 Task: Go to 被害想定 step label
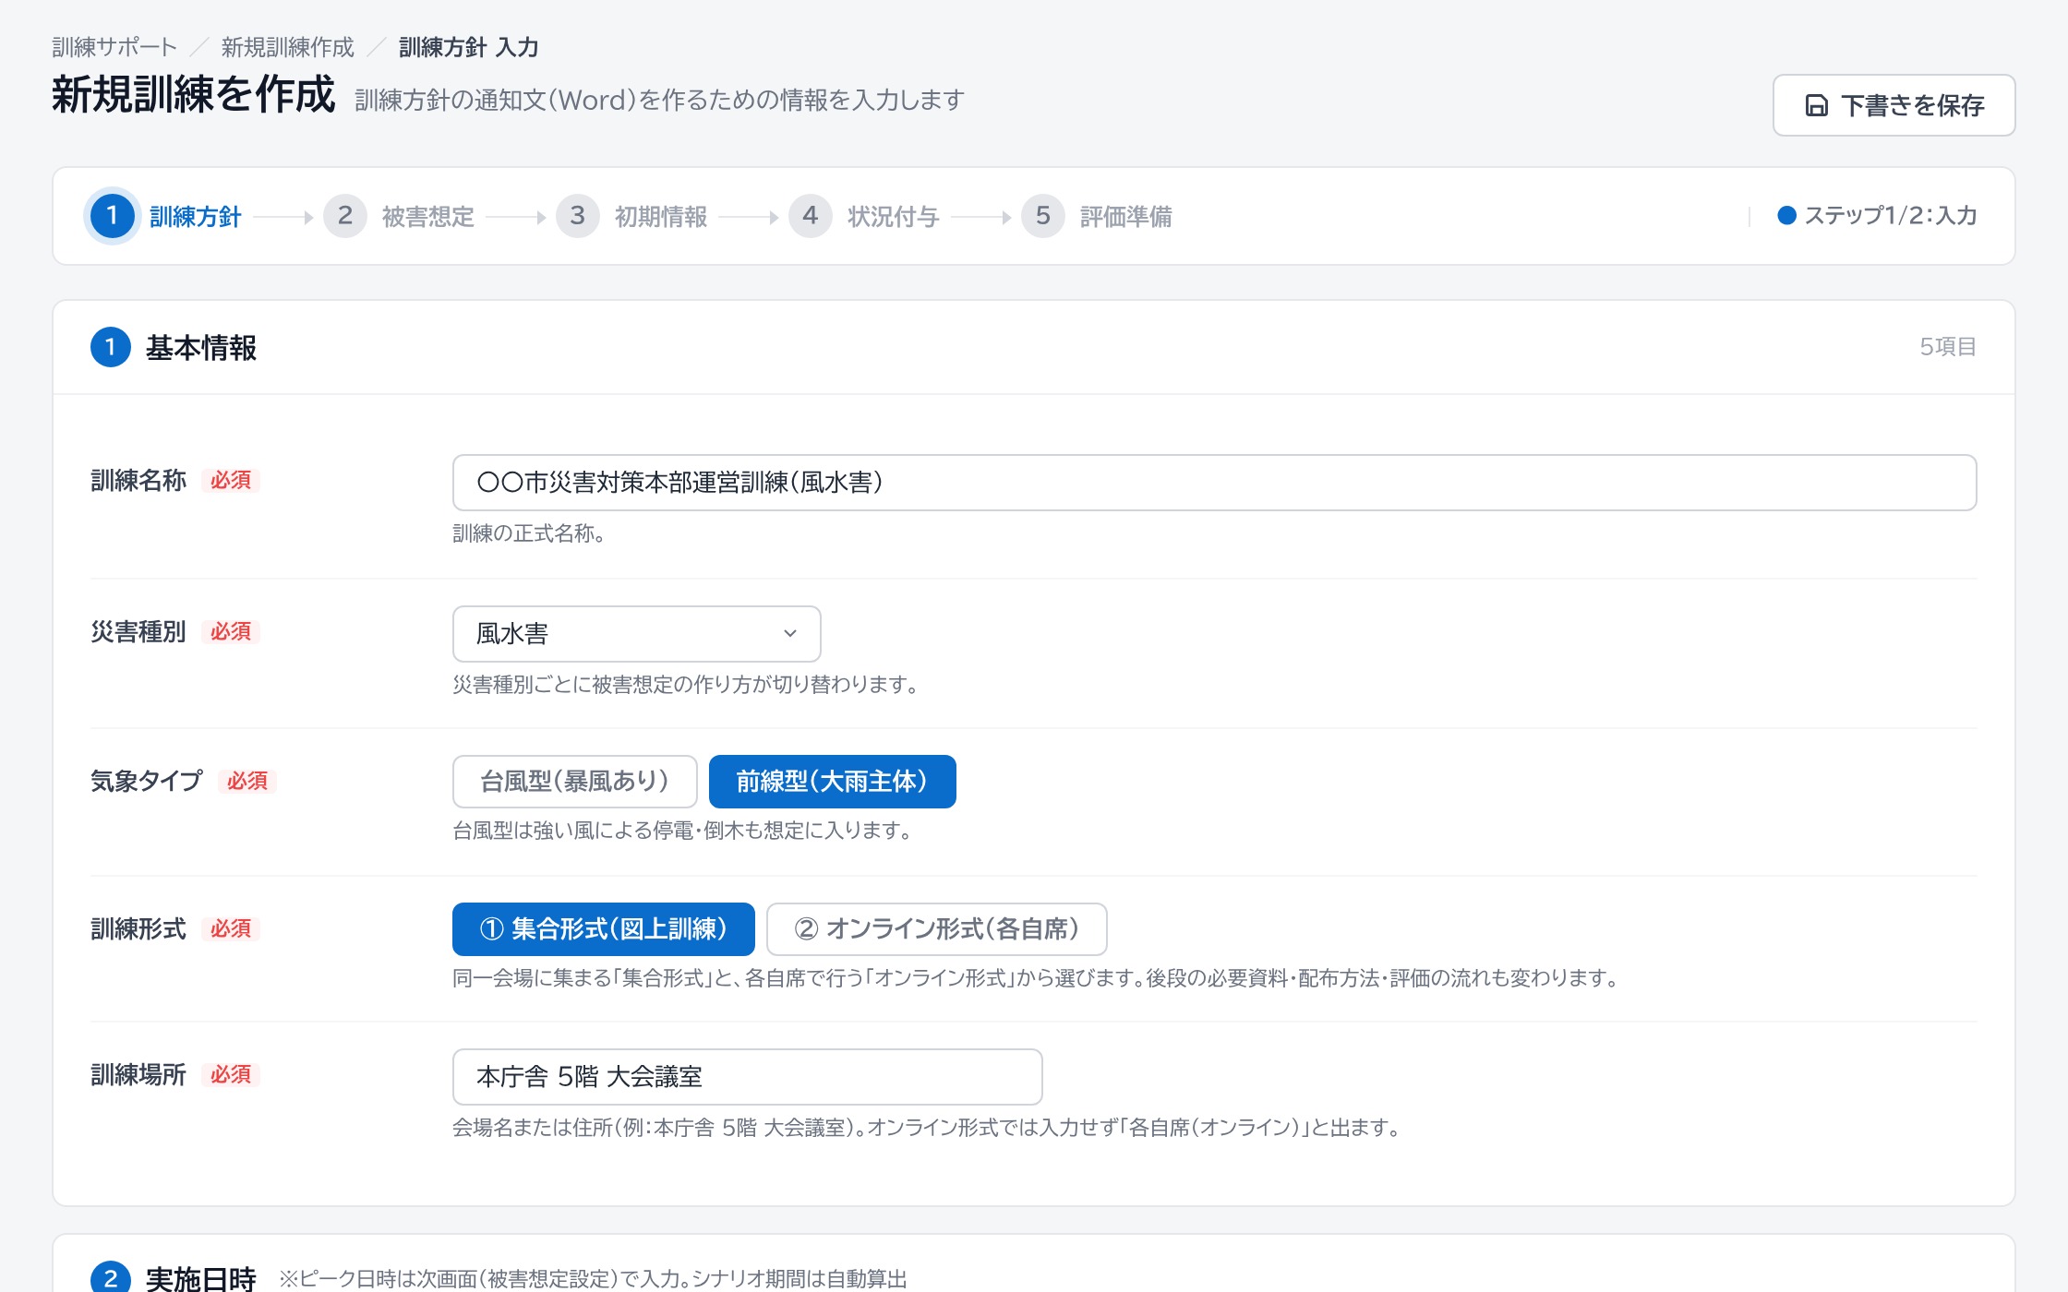(427, 217)
